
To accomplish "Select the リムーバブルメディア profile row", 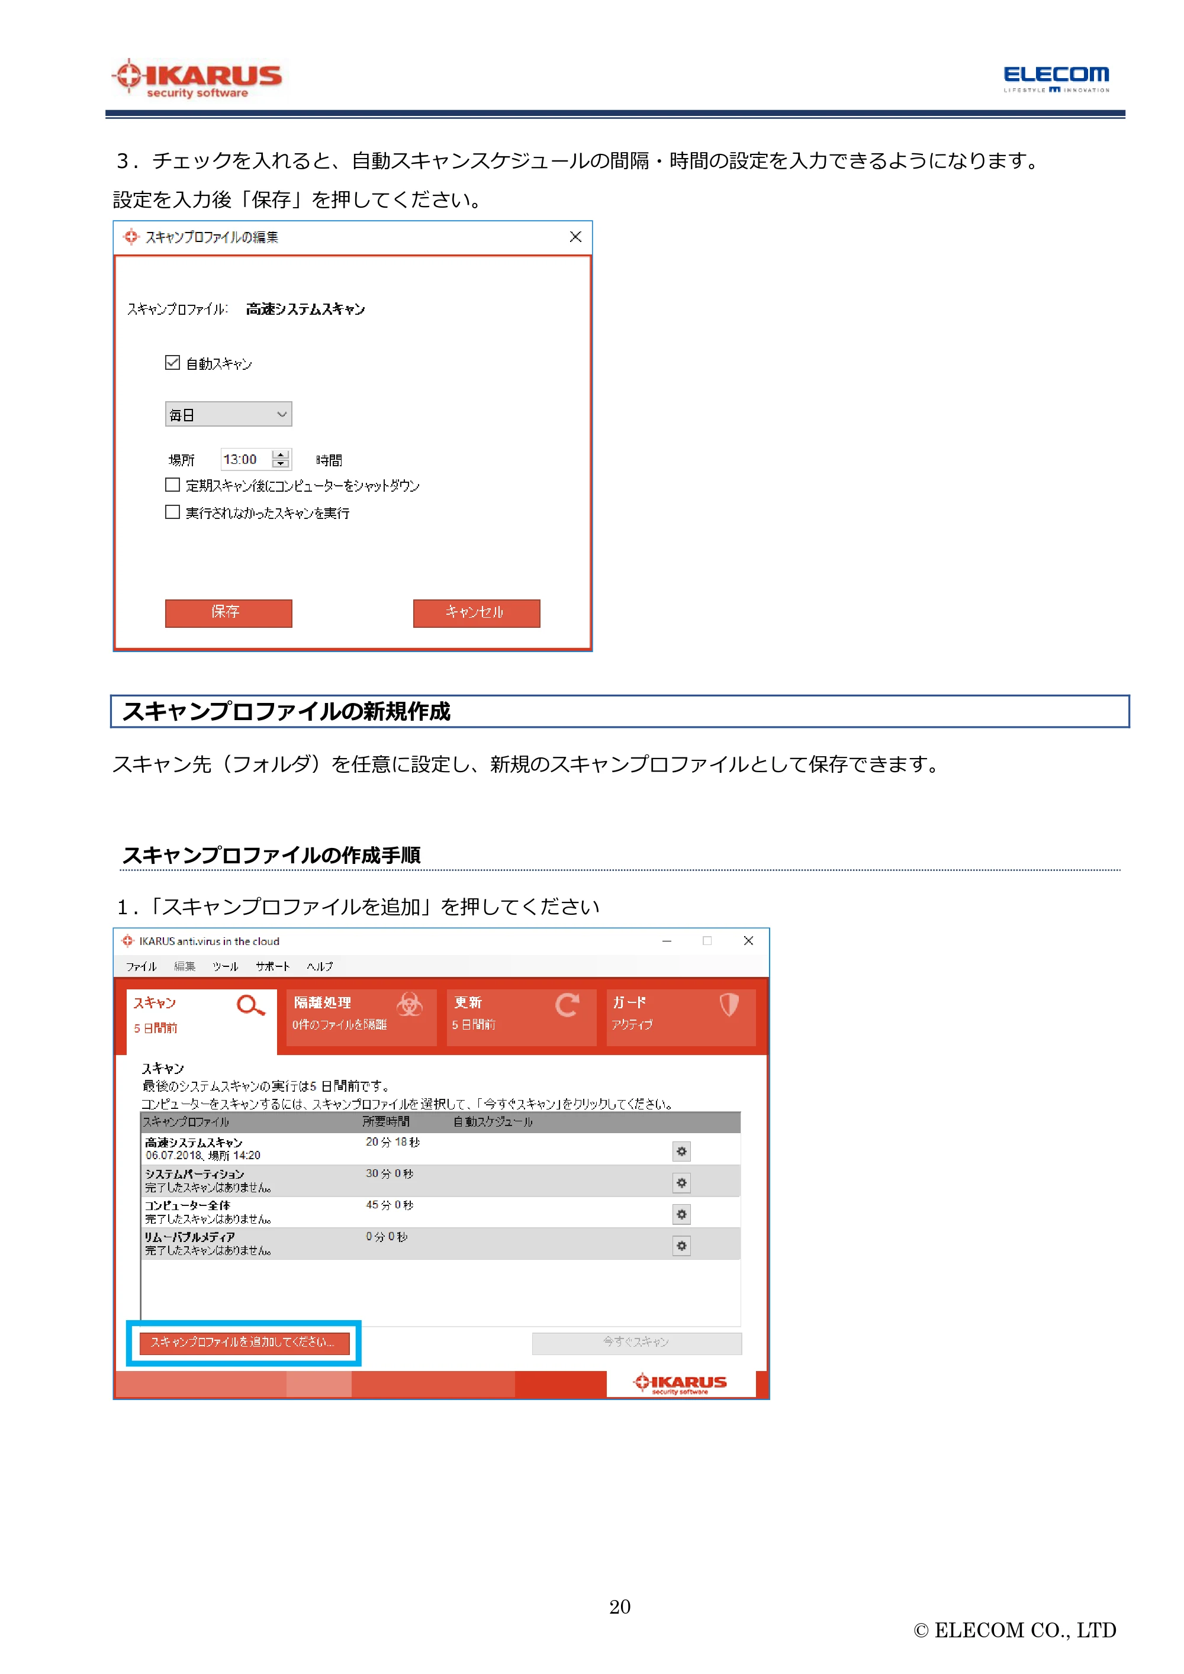I will 440,1243.
